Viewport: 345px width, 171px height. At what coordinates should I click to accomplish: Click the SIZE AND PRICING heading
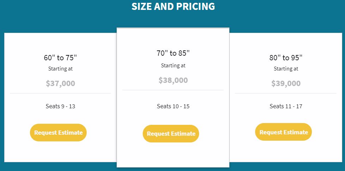pos(173,6)
